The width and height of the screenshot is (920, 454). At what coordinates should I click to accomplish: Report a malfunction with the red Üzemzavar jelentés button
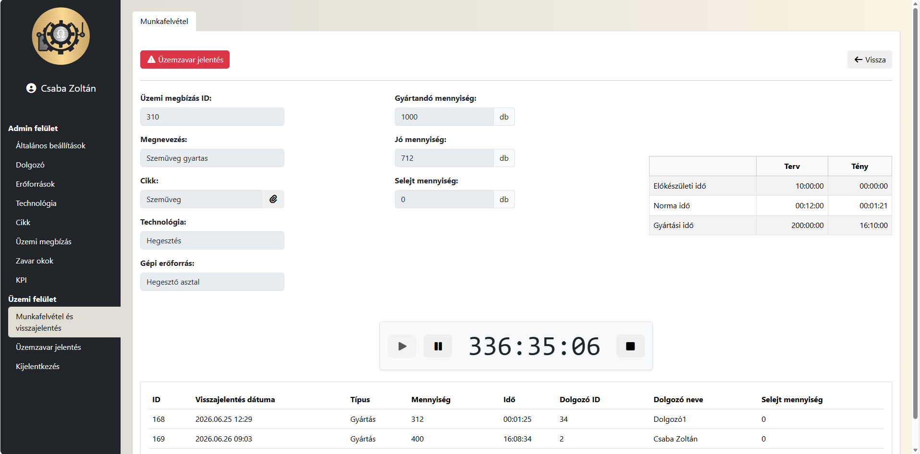pos(185,60)
